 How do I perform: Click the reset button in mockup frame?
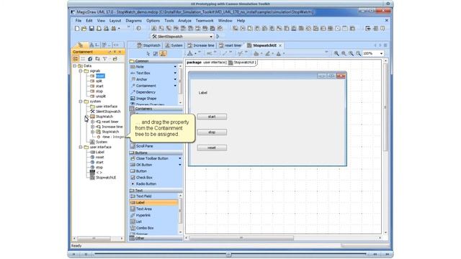point(212,147)
